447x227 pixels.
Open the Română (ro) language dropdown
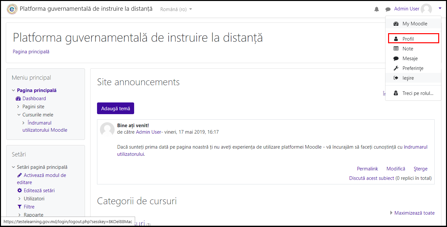pos(176,9)
